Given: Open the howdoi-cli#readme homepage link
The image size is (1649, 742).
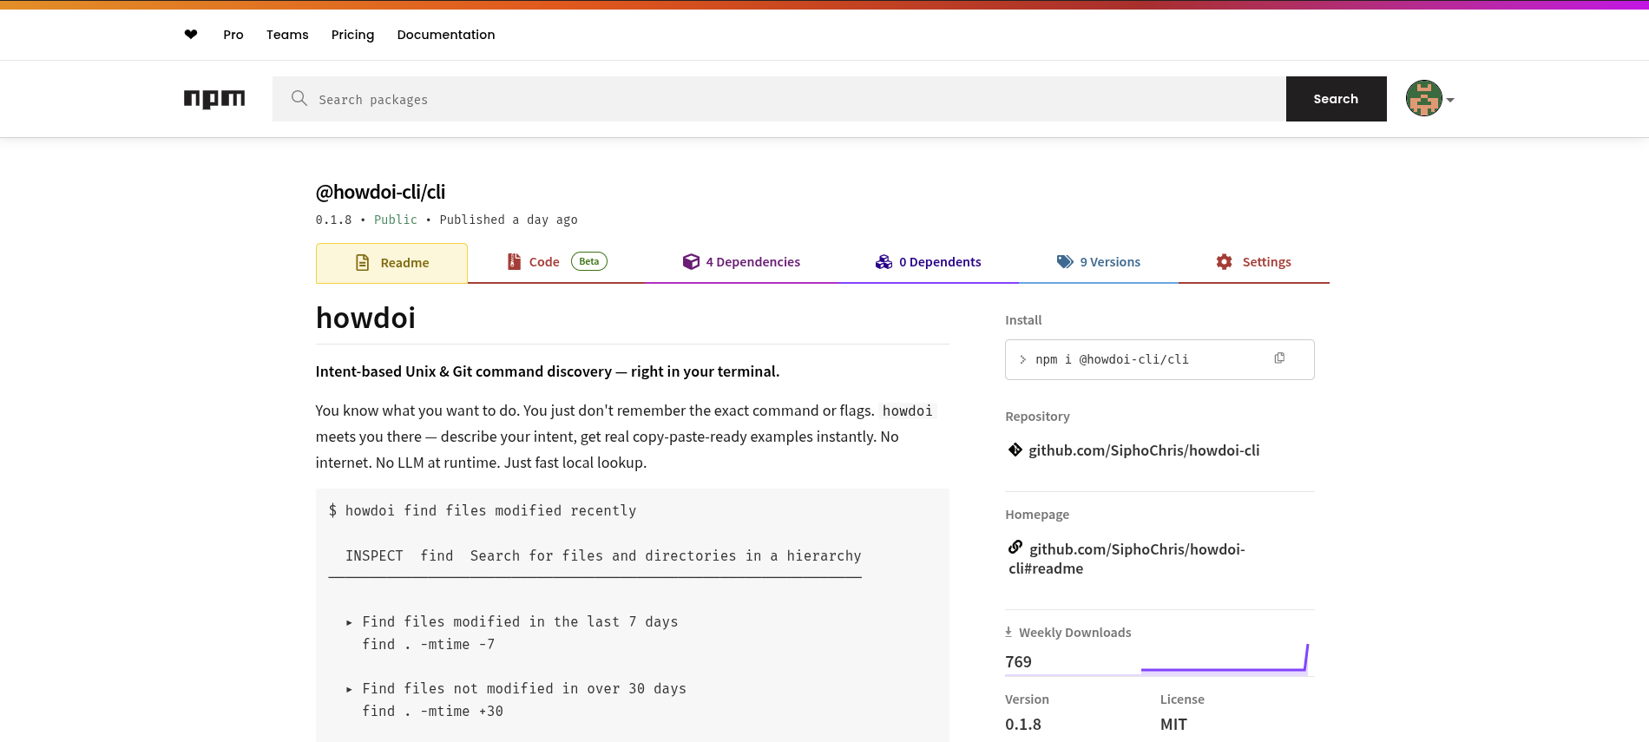Looking at the screenshot, I should [1127, 559].
